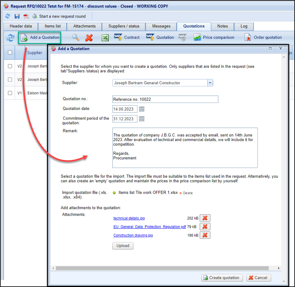
Task: Switch to the Suppliers / status tab
Action: (x=124, y=26)
